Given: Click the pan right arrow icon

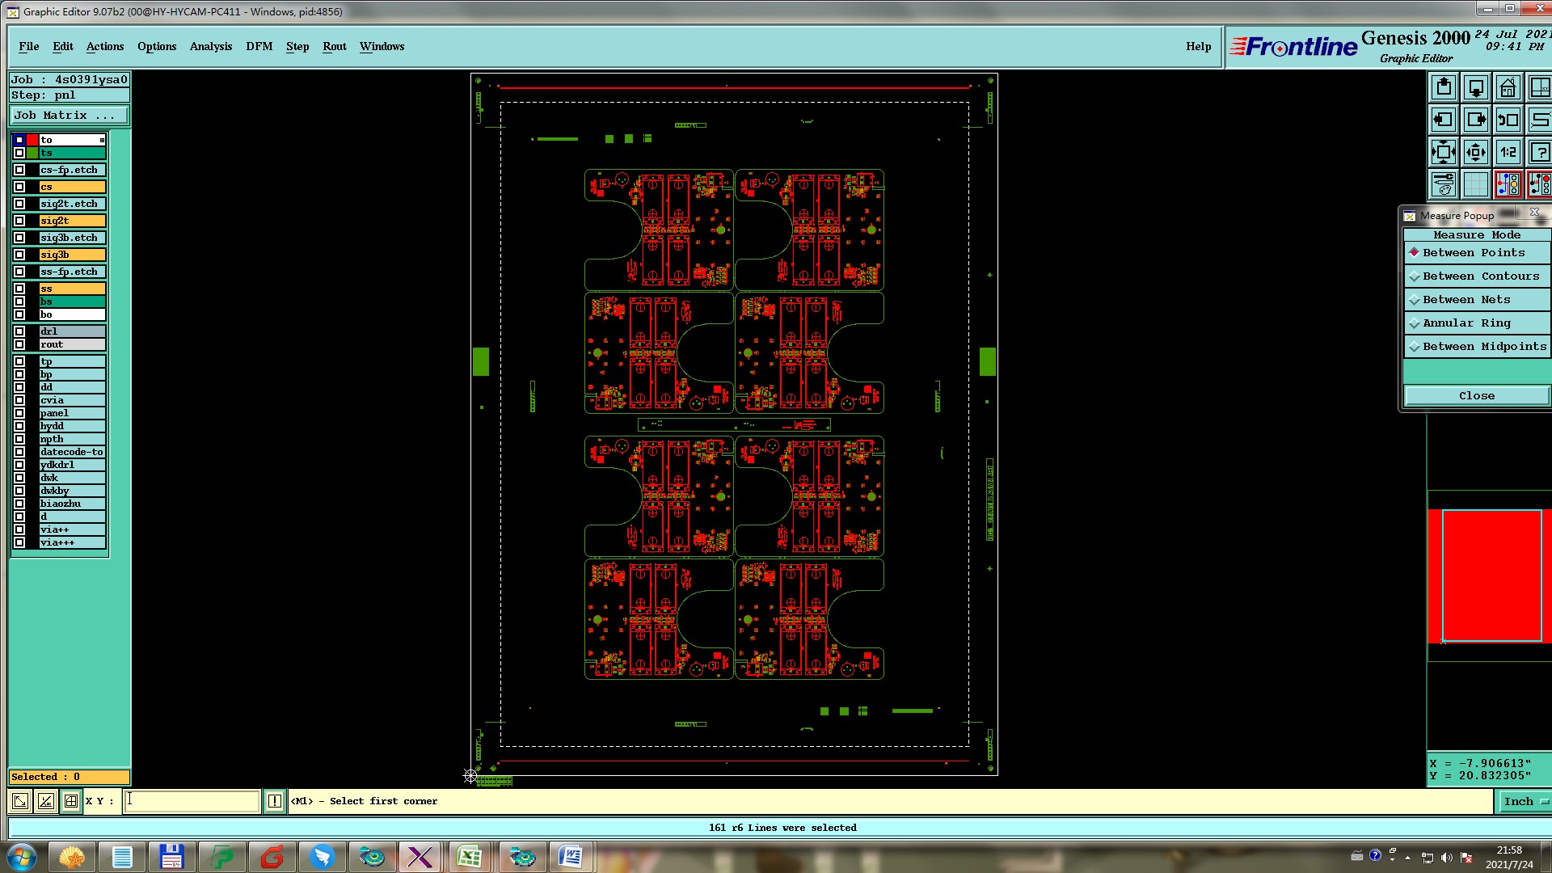Looking at the screenshot, I should (x=1476, y=120).
